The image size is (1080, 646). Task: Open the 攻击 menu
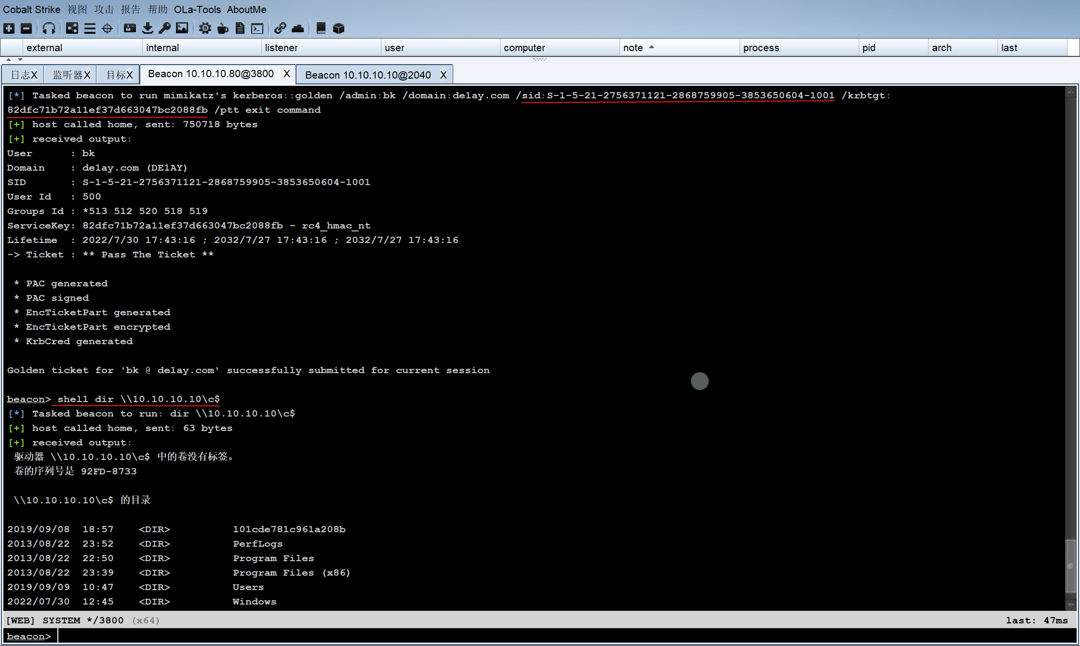[x=104, y=10]
